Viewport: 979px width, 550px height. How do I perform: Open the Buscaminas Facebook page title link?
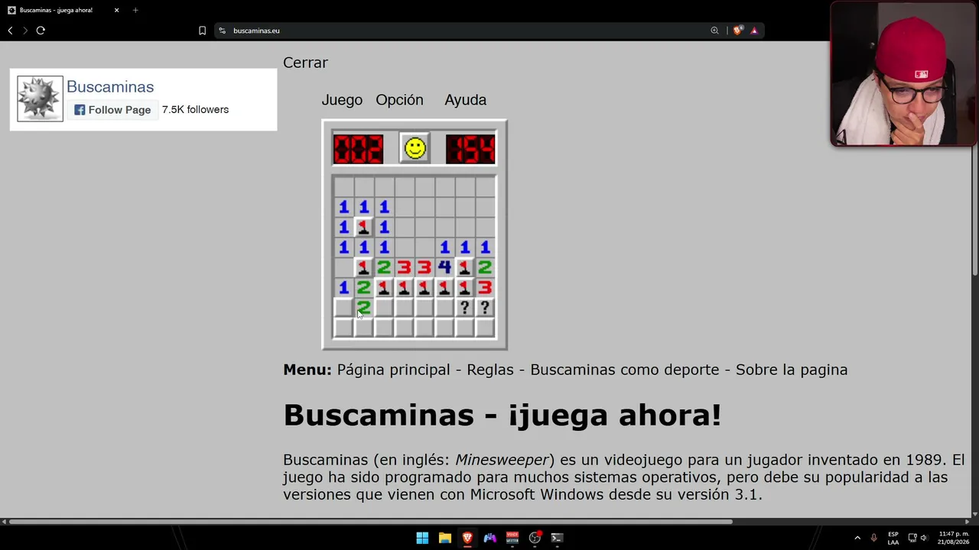pyautogui.click(x=110, y=87)
